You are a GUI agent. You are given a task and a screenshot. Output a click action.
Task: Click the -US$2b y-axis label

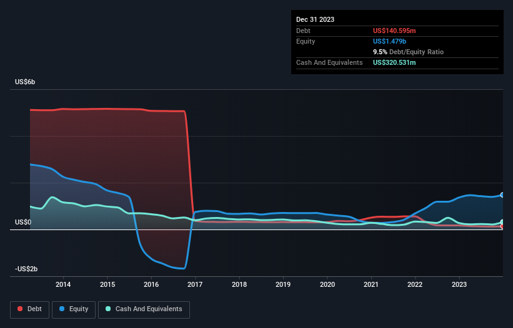tap(26, 269)
